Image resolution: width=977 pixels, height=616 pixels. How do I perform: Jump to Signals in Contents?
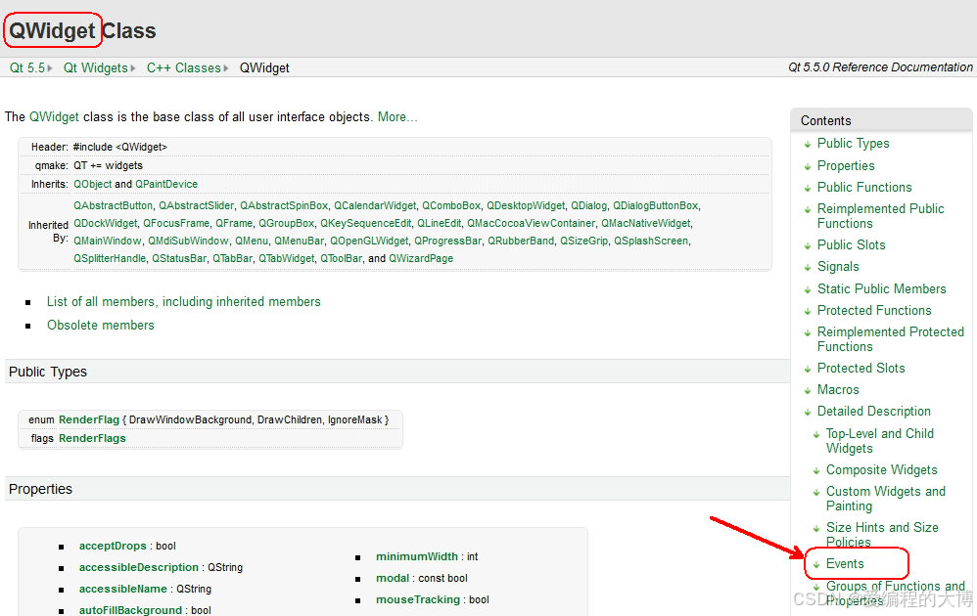[x=838, y=267]
